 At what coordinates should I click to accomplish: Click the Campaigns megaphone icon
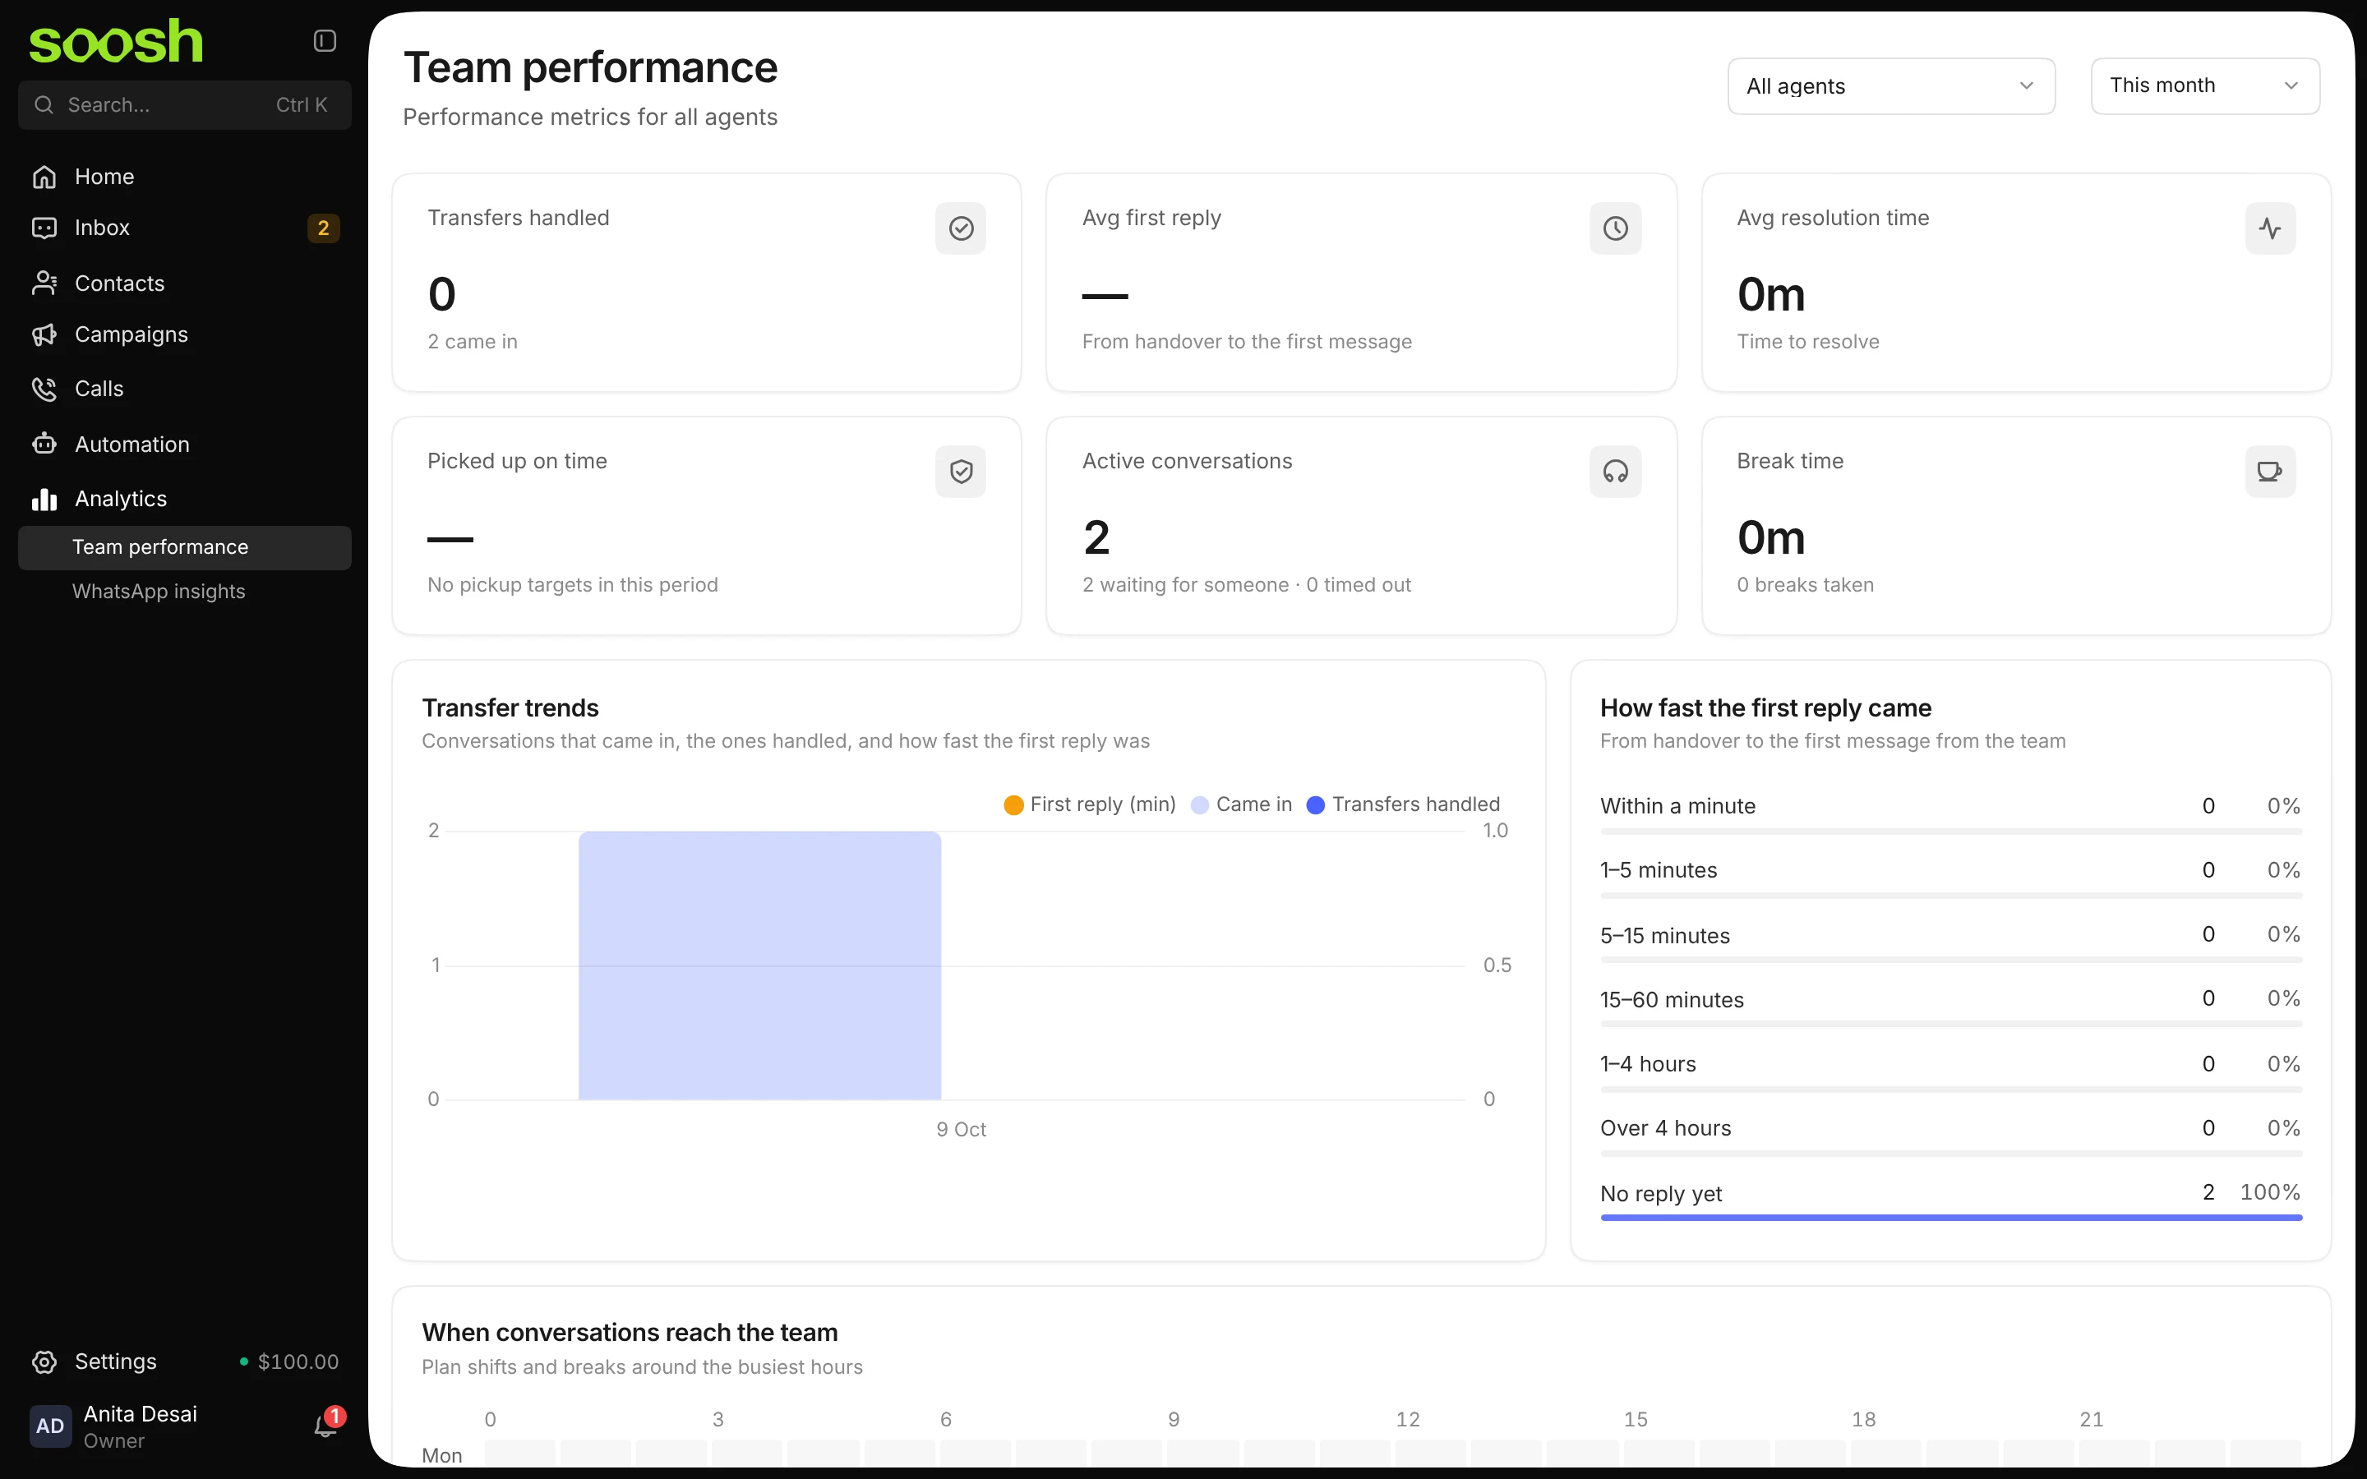click(x=44, y=334)
